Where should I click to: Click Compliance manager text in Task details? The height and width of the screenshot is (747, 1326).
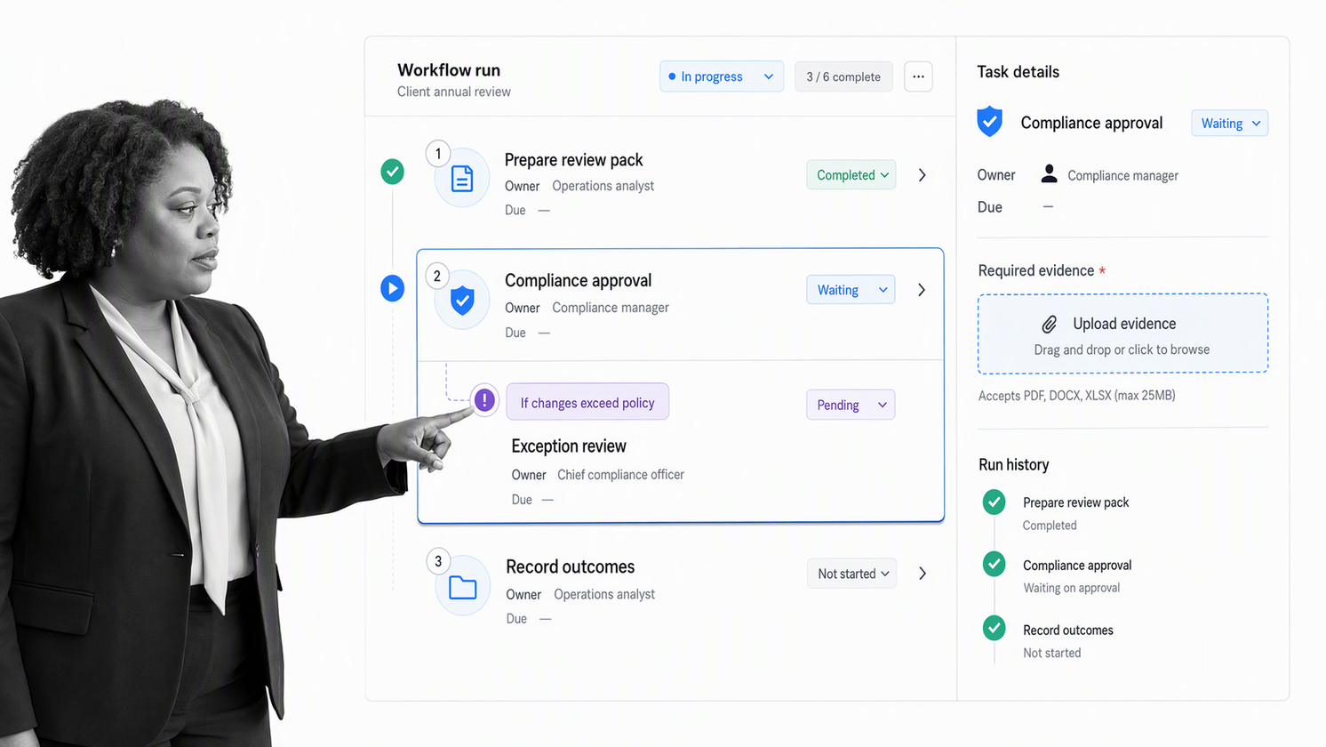click(x=1122, y=176)
